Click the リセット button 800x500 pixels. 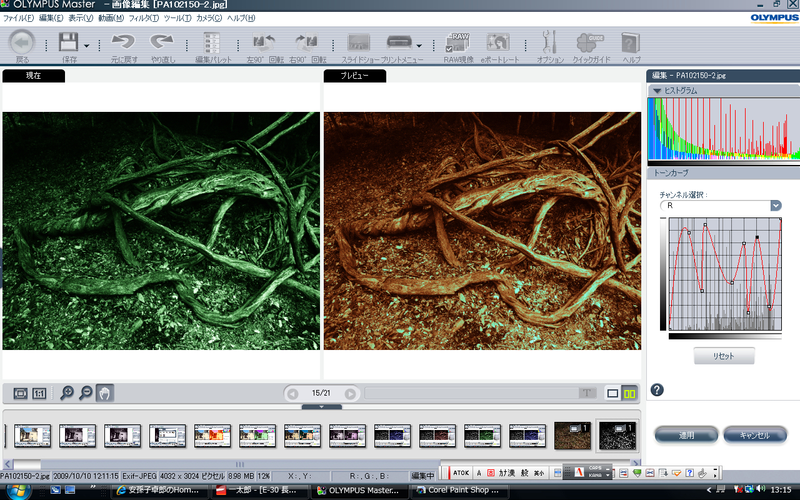(x=724, y=356)
